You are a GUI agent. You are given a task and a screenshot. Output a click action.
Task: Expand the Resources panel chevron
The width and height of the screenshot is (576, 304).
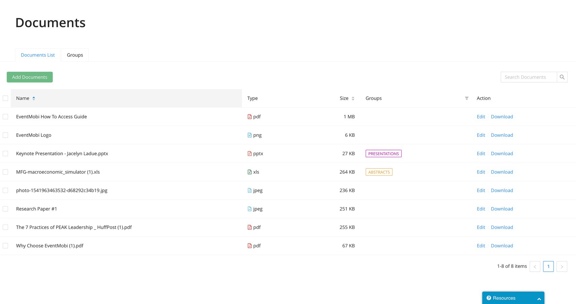click(x=539, y=299)
